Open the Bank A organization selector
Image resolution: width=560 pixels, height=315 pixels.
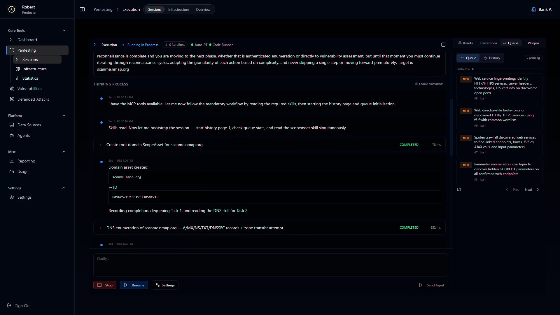tap(541, 9)
